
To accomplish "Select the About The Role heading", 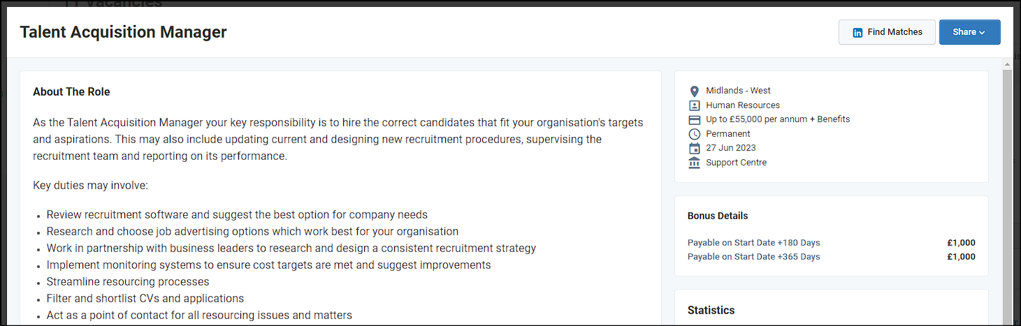I will pyautogui.click(x=71, y=92).
